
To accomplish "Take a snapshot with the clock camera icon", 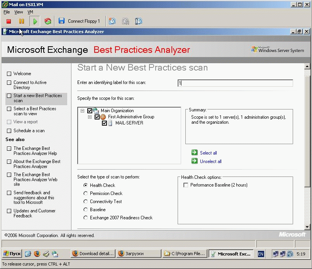I will click(112, 21).
